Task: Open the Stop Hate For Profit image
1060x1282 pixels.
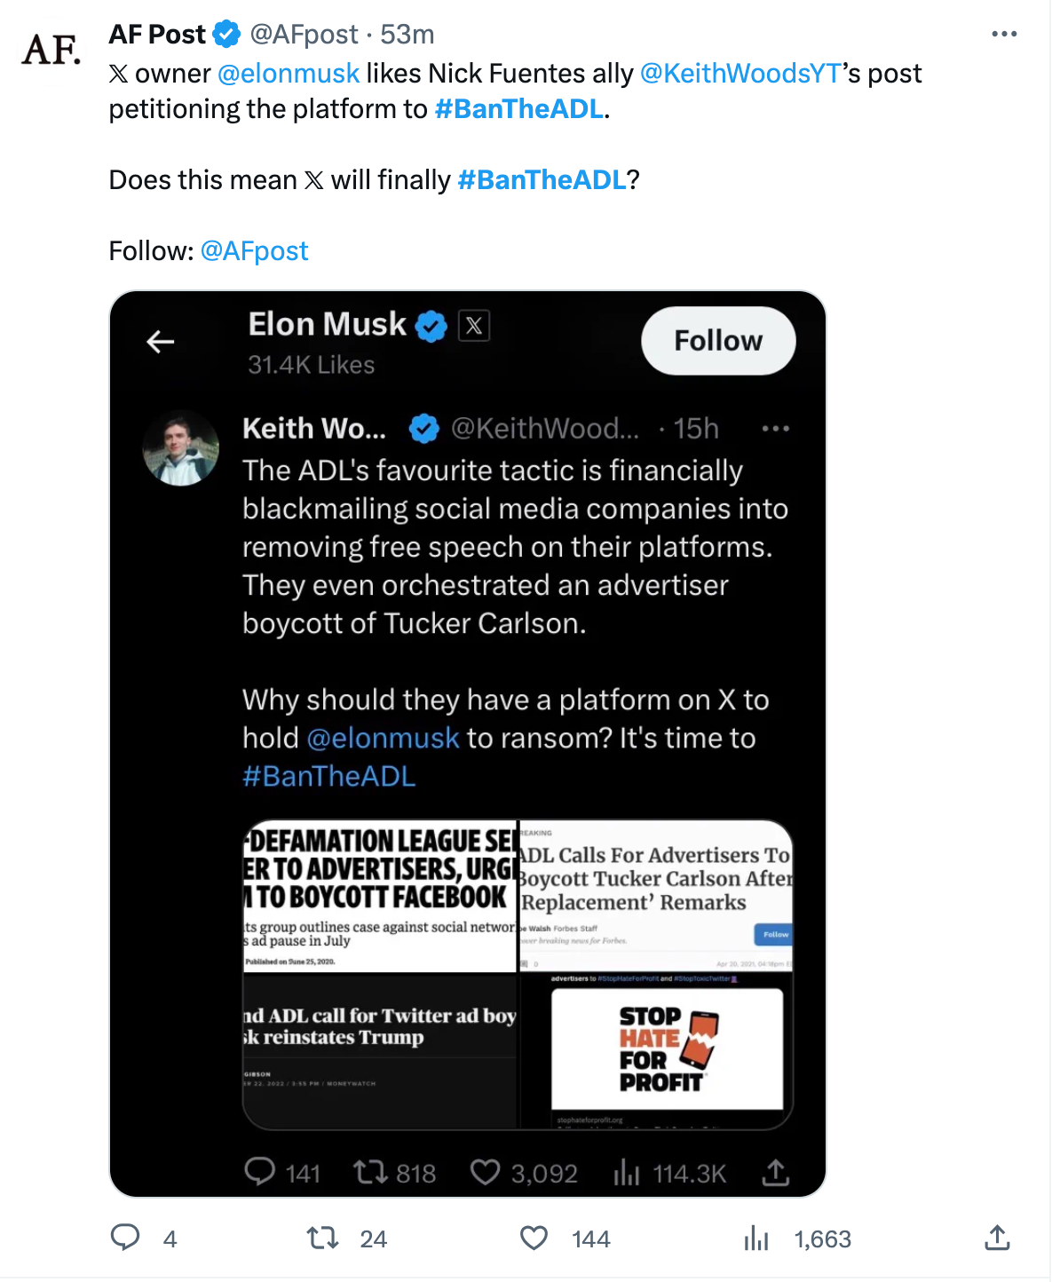Action: pos(667,1049)
